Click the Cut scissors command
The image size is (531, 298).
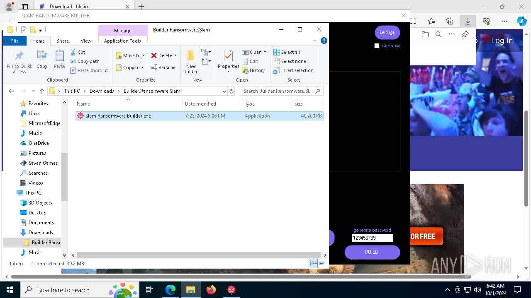click(x=78, y=52)
